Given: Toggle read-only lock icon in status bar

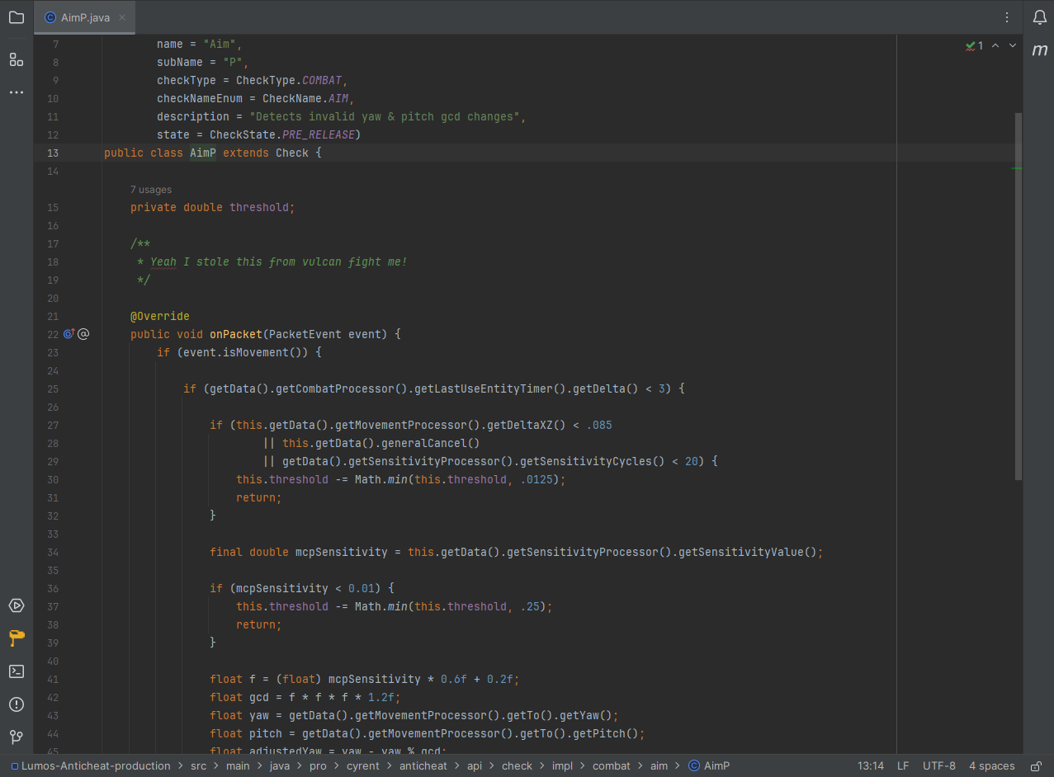Looking at the screenshot, I should 1037,766.
